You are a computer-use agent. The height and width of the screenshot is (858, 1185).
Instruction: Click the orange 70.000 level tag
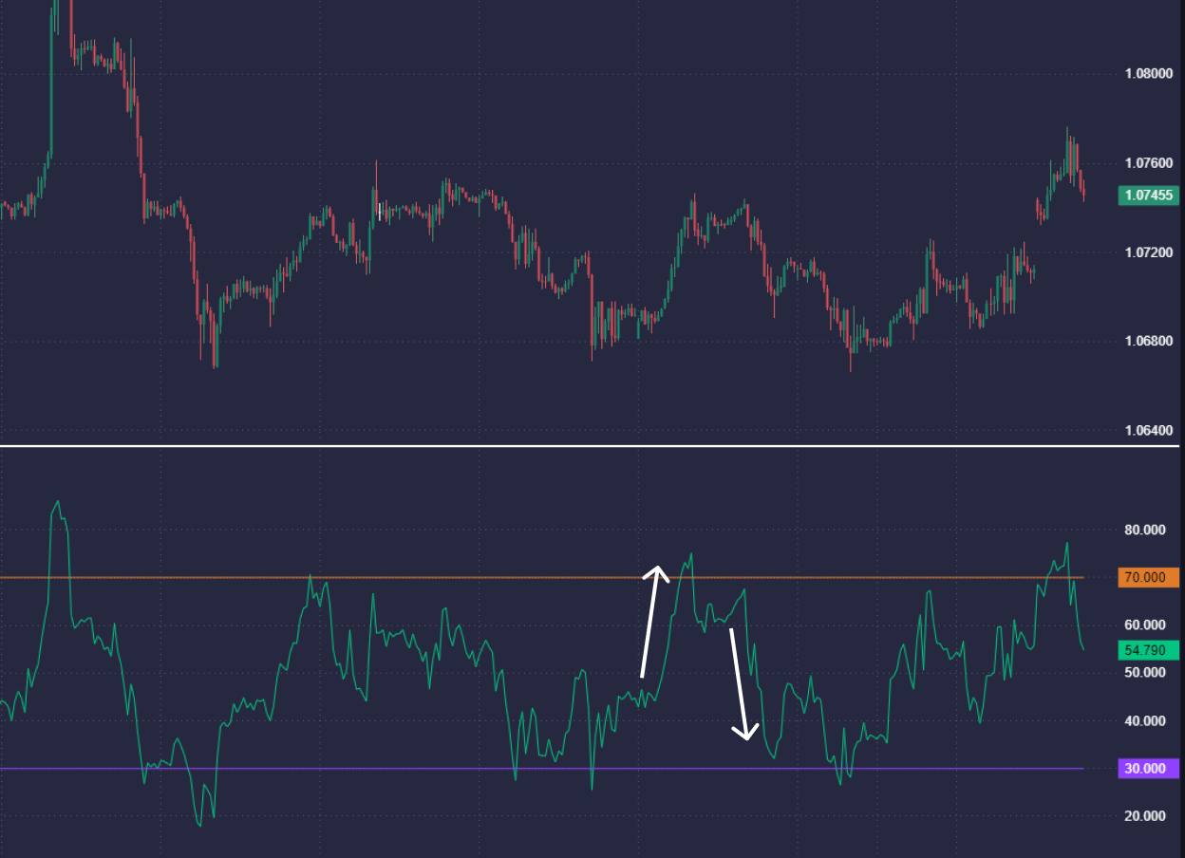[1148, 578]
